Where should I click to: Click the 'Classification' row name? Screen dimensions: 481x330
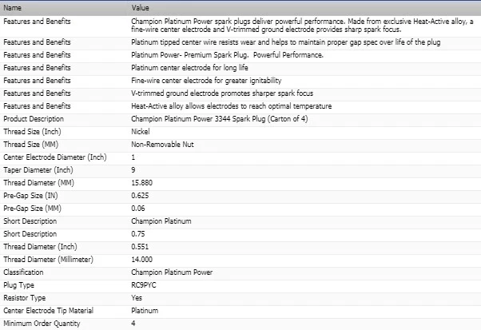[23, 272]
